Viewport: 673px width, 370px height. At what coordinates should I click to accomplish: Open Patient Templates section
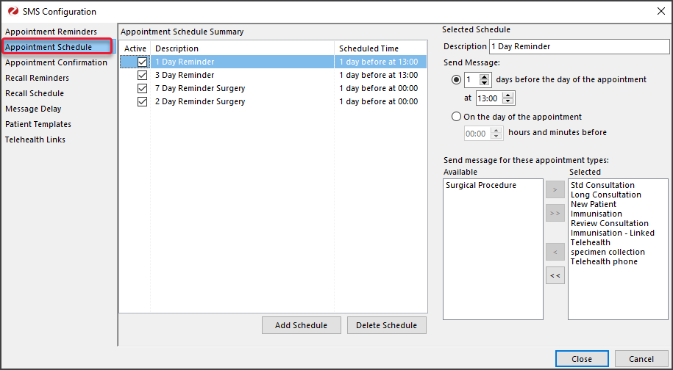tap(38, 124)
